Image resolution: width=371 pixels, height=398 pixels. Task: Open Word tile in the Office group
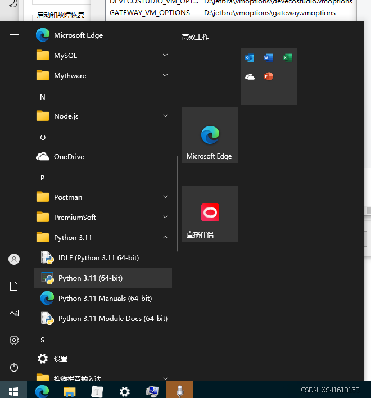click(x=268, y=57)
